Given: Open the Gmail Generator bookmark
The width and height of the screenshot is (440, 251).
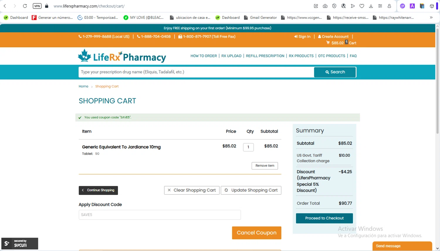Looking at the screenshot, I should point(260,18).
